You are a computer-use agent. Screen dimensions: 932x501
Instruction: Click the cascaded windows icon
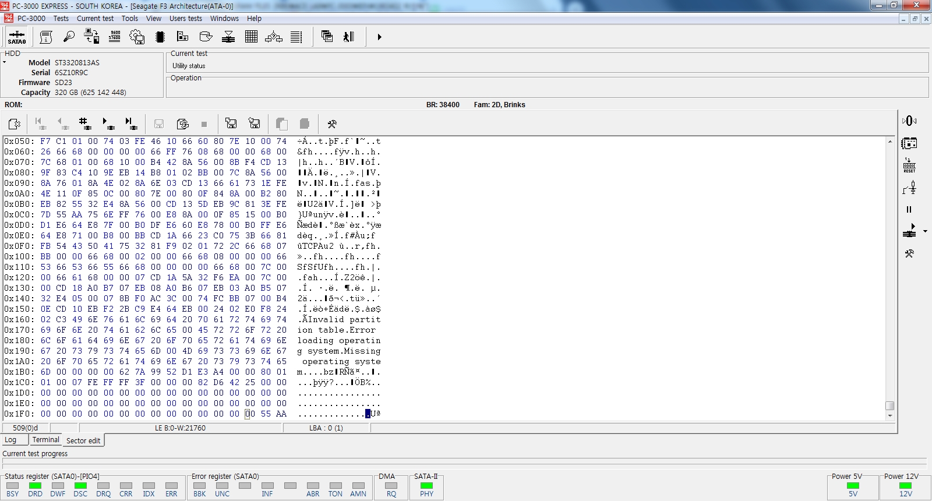[327, 37]
